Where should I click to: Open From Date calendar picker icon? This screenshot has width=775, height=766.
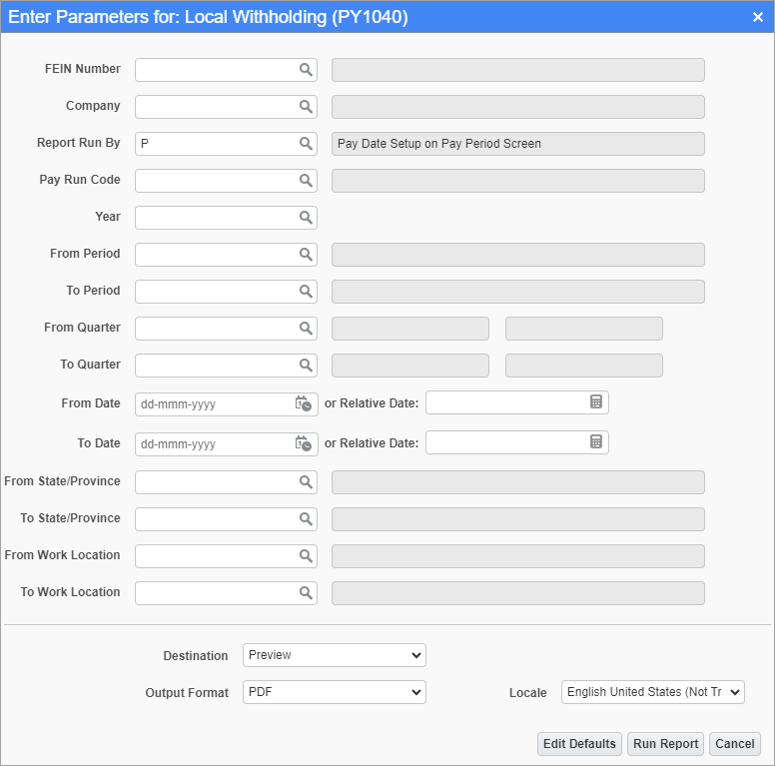(x=303, y=403)
